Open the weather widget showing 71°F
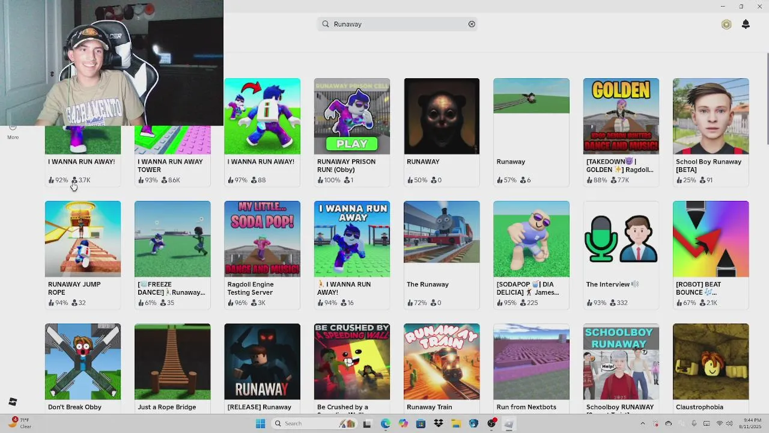This screenshot has width=769, height=433. 21,423
